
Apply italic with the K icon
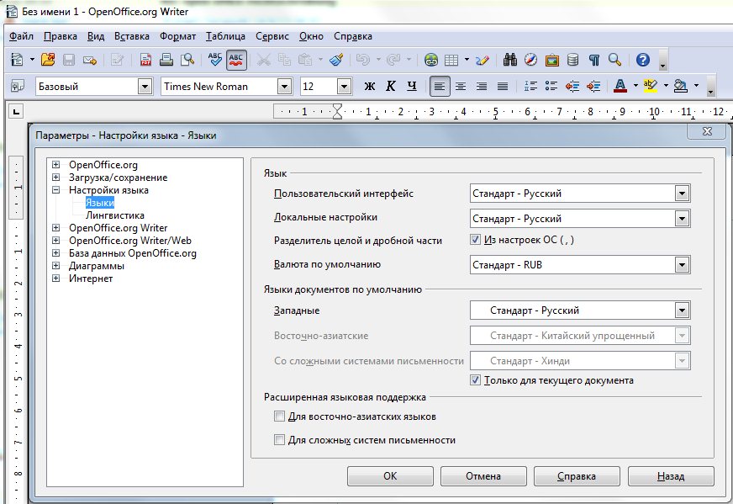point(391,86)
